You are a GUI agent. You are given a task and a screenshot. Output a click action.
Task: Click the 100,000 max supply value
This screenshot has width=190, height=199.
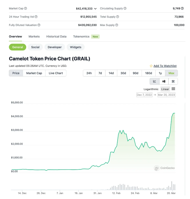(x=179, y=25)
